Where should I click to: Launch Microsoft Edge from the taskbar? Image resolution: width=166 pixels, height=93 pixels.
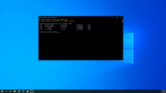coord(23,91)
